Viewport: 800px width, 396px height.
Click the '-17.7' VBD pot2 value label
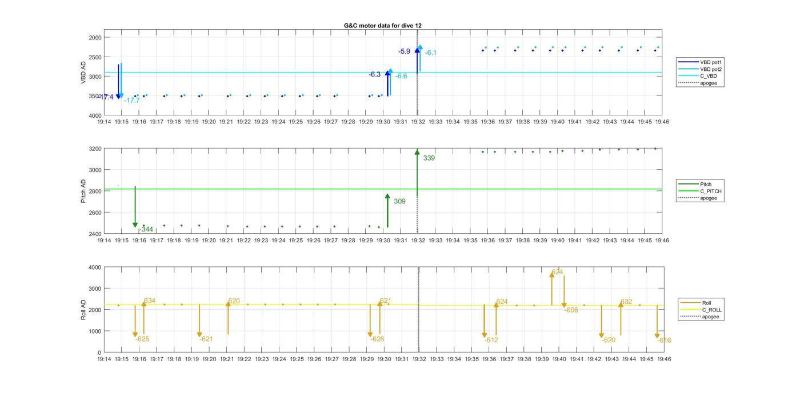[x=132, y=101]
